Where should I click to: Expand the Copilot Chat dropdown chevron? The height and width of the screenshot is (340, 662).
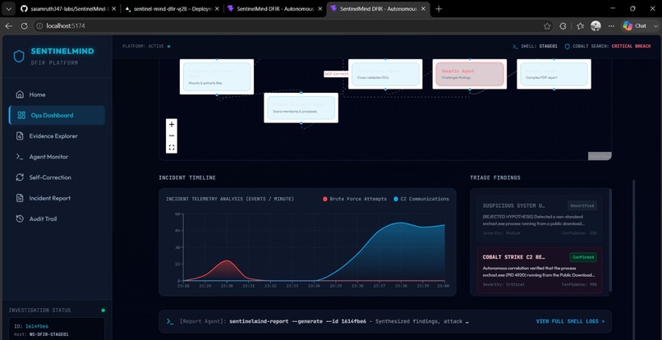coord(655,25)
